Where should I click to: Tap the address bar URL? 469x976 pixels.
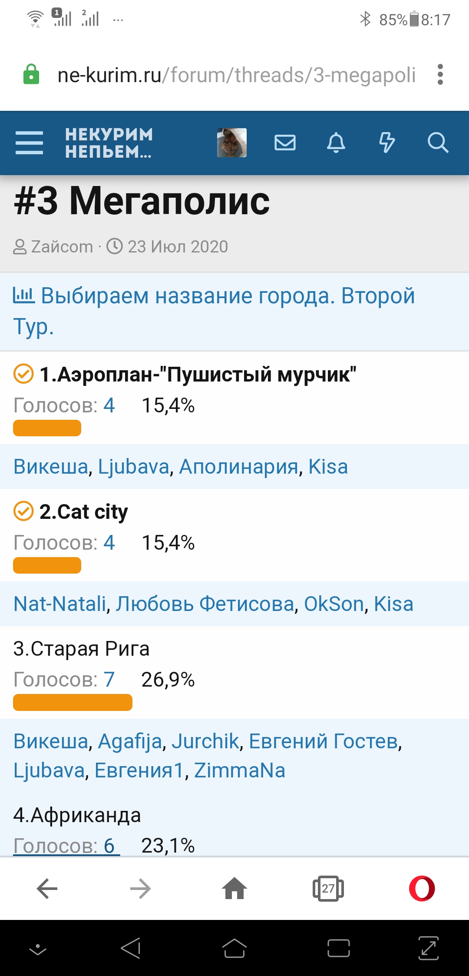[237, 75]
